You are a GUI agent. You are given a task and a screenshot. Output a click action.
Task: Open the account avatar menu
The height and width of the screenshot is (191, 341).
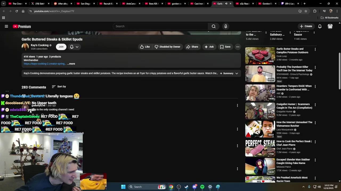[330, 26]
